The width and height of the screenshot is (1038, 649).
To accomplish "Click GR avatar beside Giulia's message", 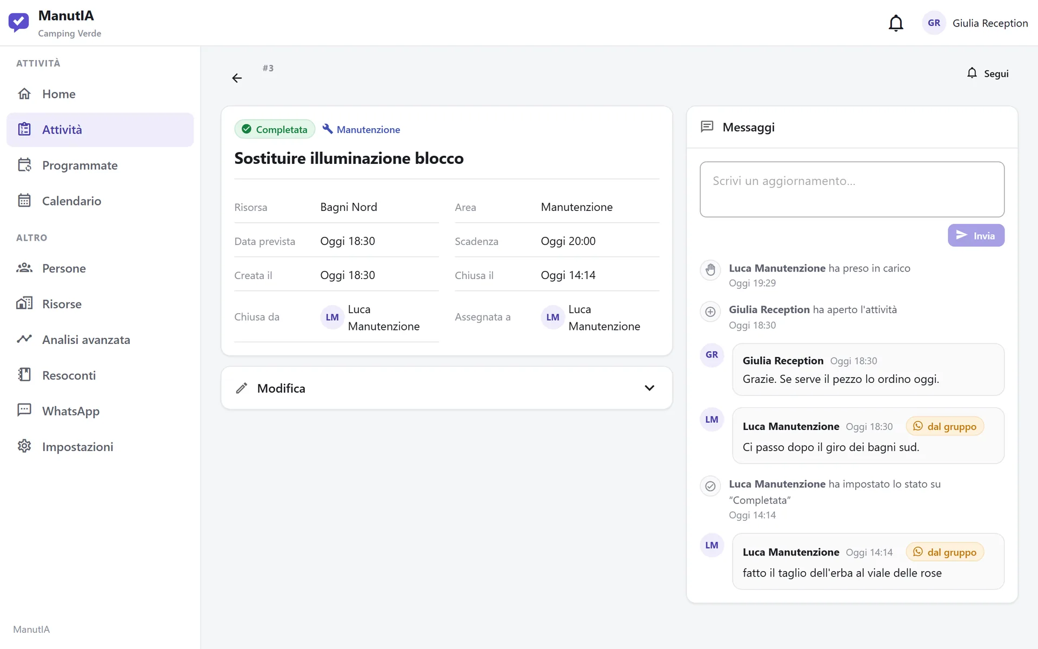I will pyautogui.click(x=711, y=355).
